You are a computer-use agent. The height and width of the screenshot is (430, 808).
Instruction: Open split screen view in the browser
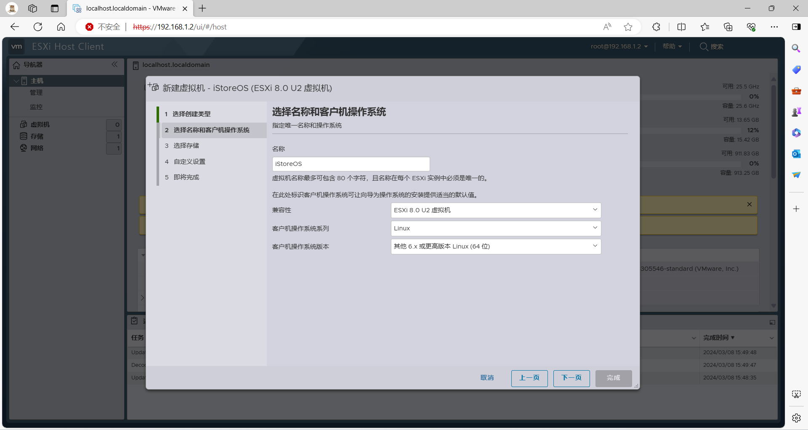point(682,27)
